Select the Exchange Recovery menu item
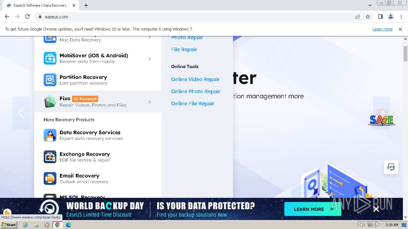408x229 pixels. point(98,157)
